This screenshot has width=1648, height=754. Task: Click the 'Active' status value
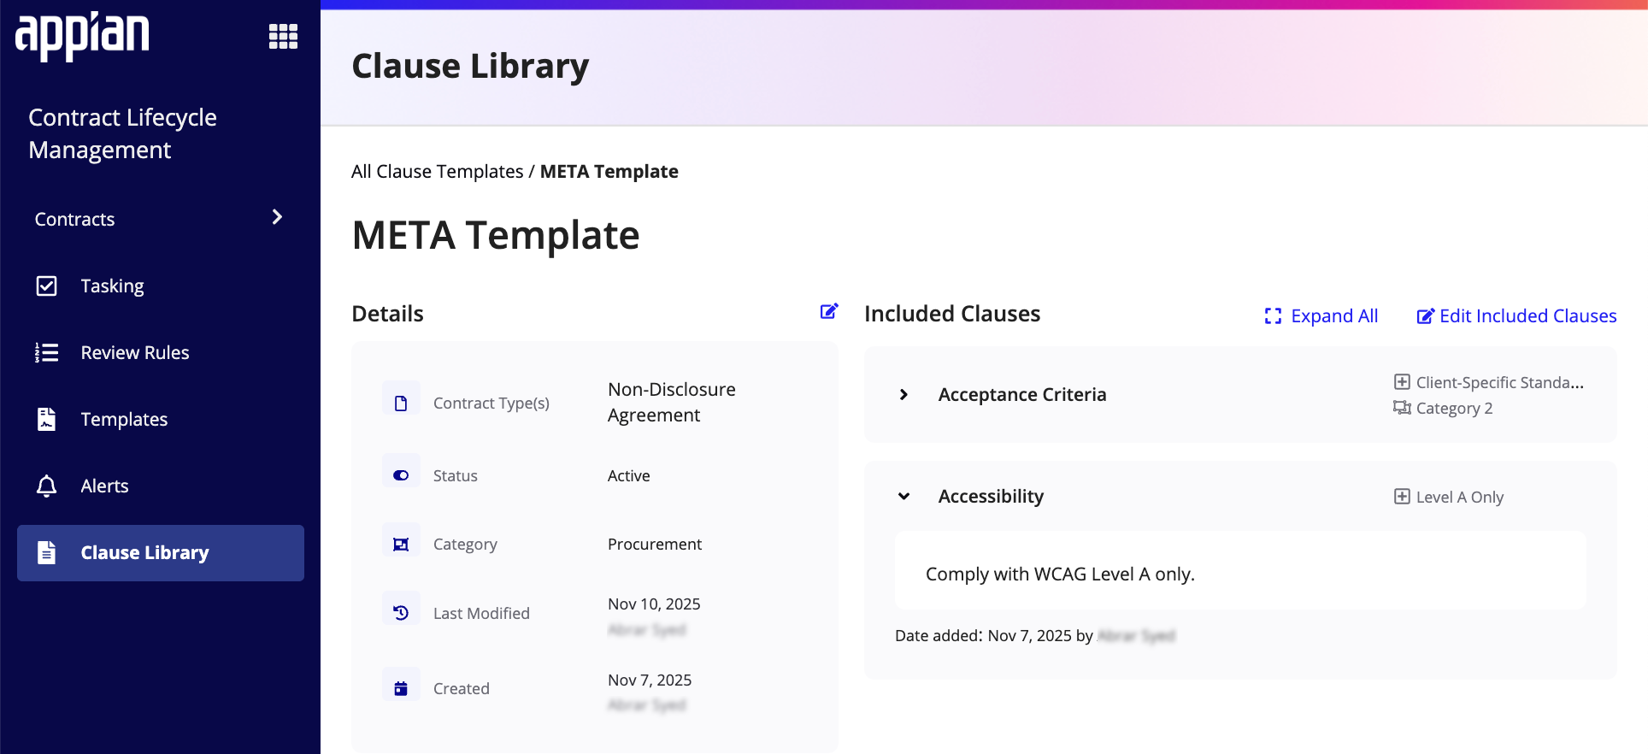[629, 475]
